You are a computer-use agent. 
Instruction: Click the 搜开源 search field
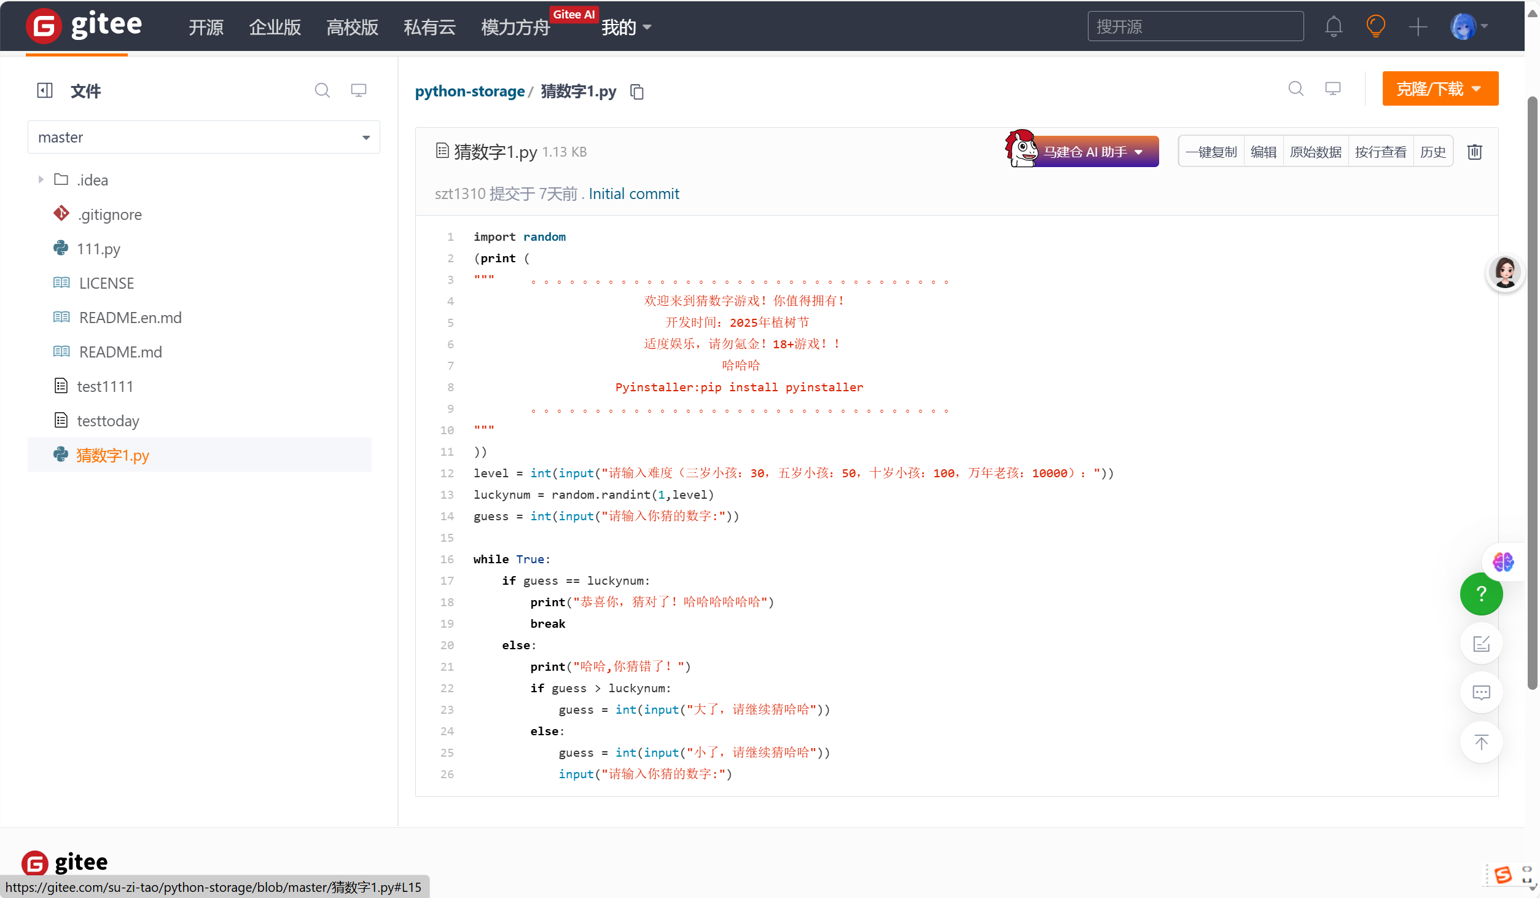1195,26
